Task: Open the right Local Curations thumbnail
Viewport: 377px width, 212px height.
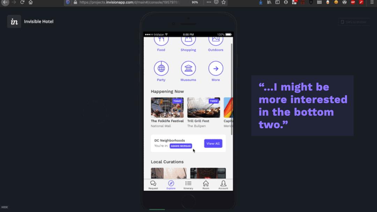Action: point(208,173)
